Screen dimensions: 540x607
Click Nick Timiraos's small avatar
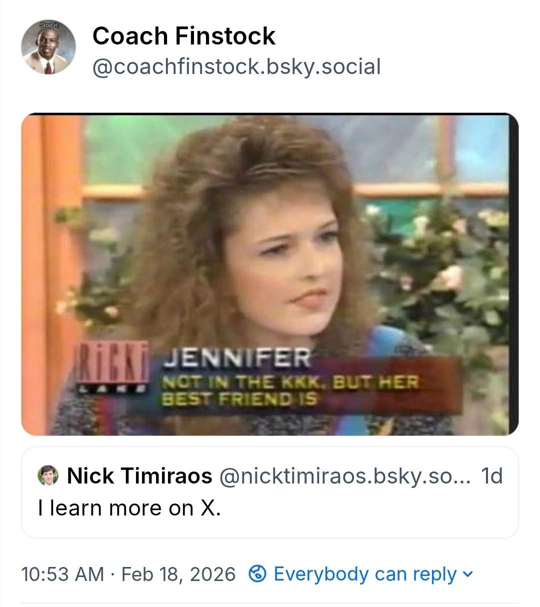(48, 476)
